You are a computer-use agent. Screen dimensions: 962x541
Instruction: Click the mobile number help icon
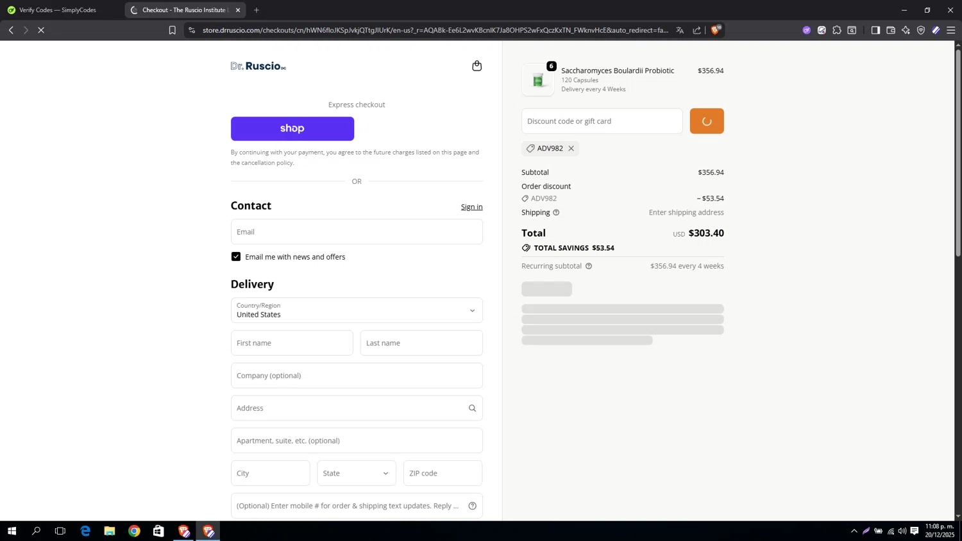tap(472, 506)
